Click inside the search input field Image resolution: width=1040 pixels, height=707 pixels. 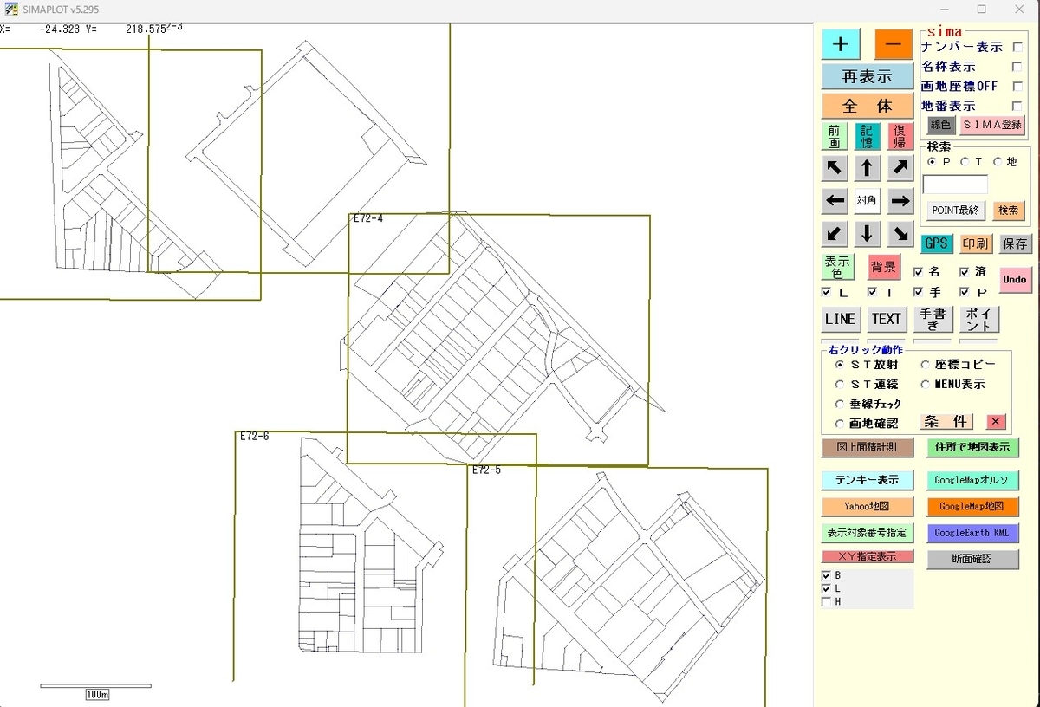(956, 184)
